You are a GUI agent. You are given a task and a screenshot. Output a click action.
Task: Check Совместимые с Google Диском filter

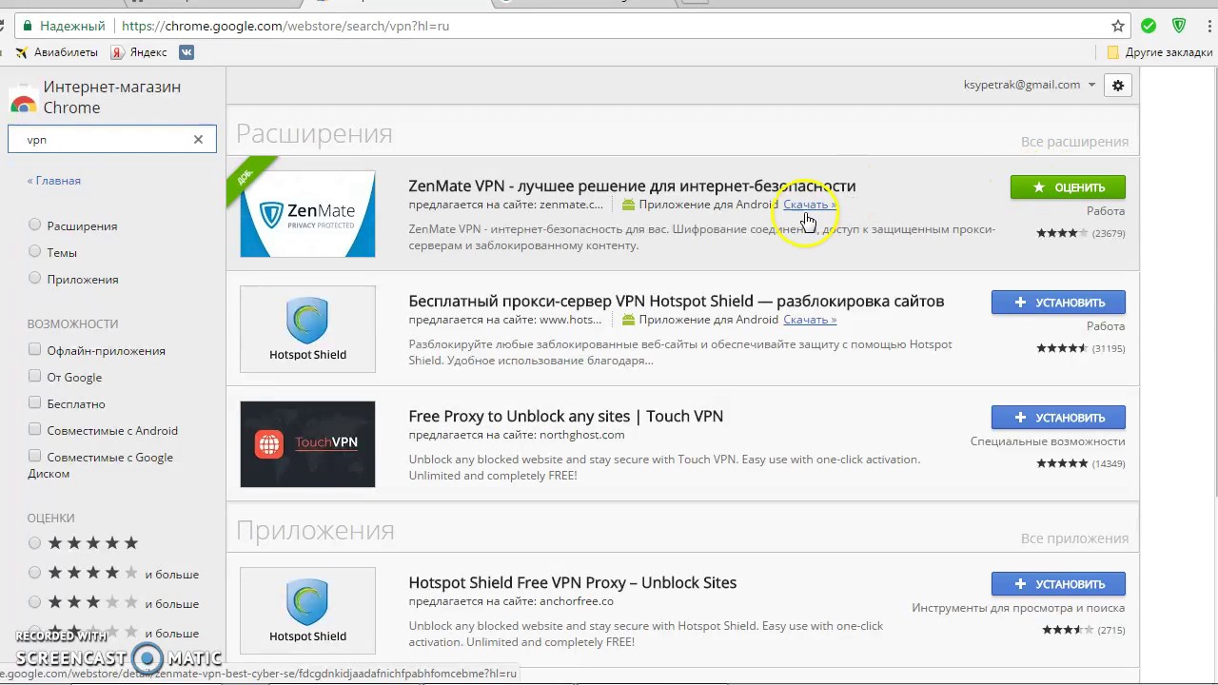click(x=35, y=457)
